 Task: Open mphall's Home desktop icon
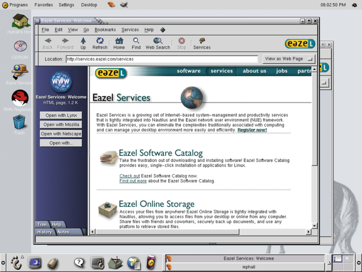coord(20,20)
